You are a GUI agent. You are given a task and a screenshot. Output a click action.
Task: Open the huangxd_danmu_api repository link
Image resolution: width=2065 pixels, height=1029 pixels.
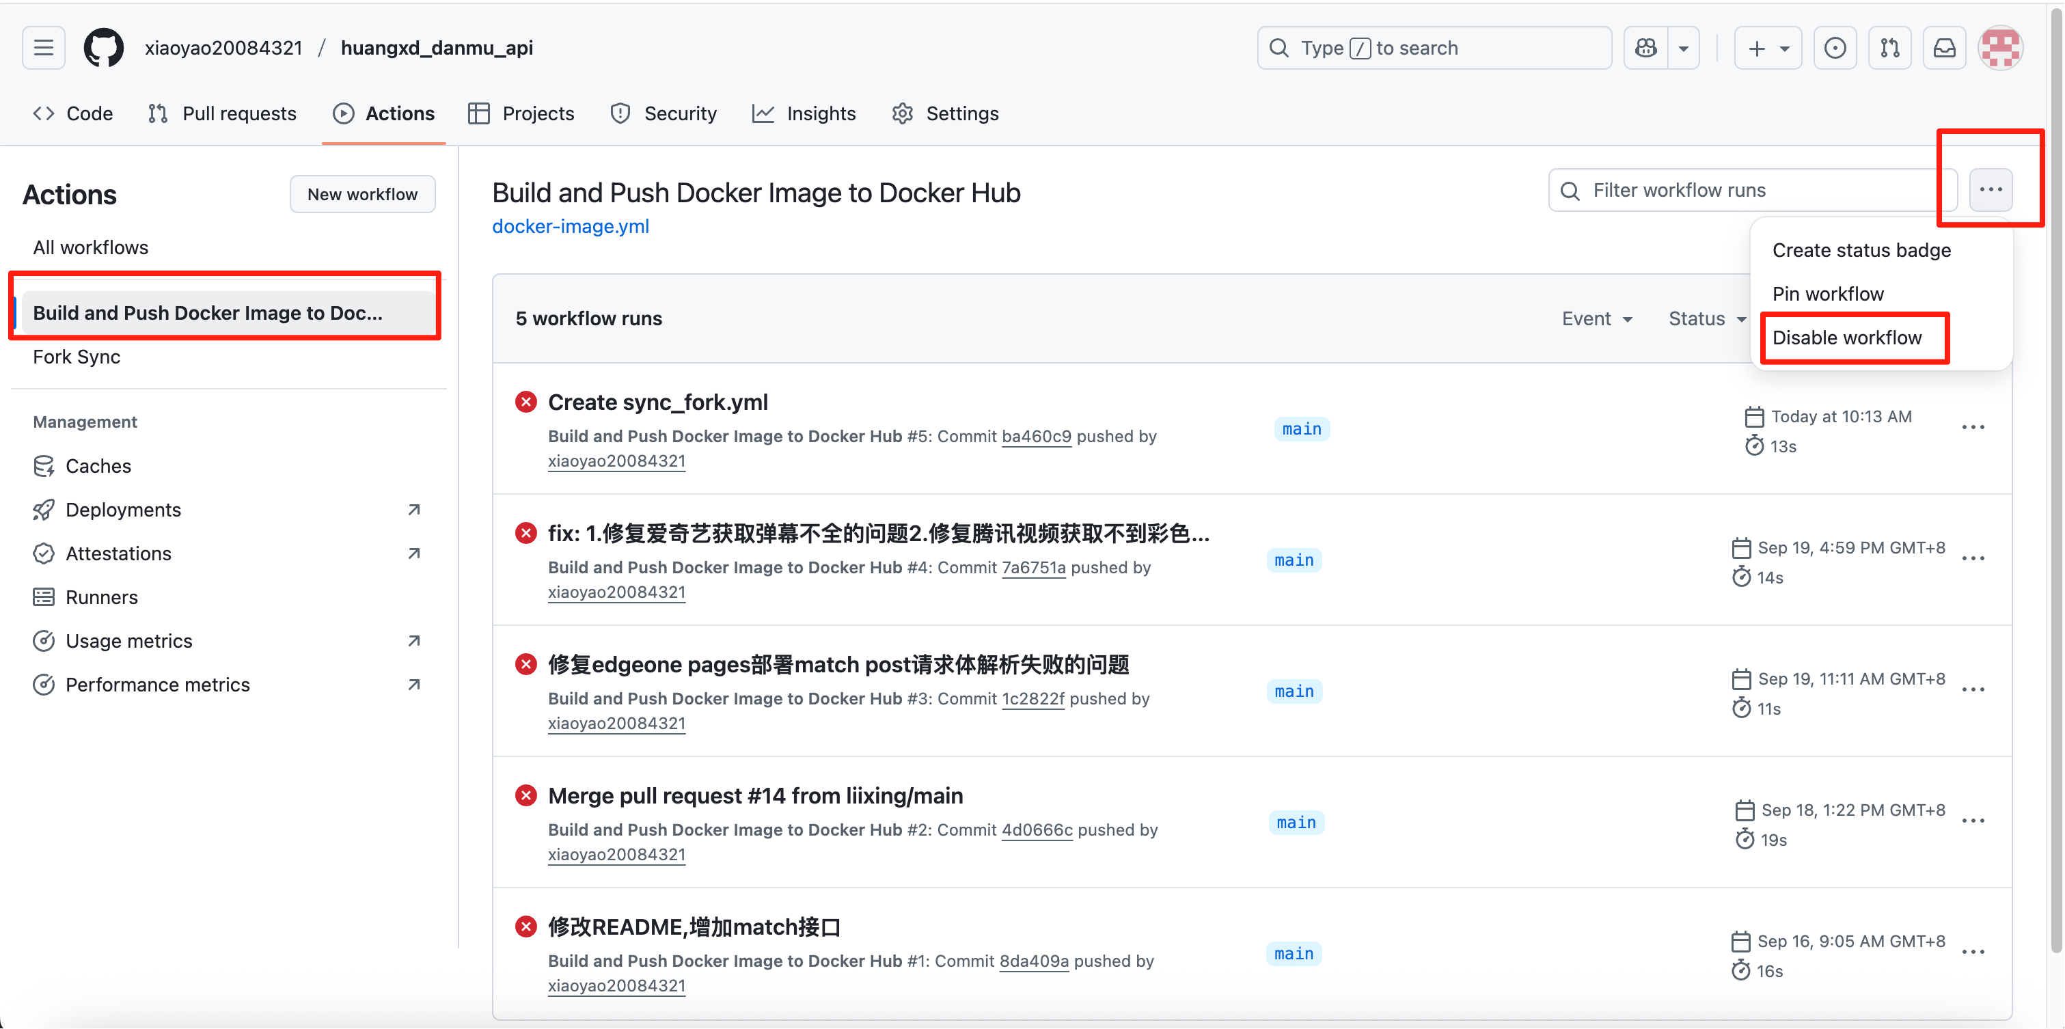[x=437, y=48]
